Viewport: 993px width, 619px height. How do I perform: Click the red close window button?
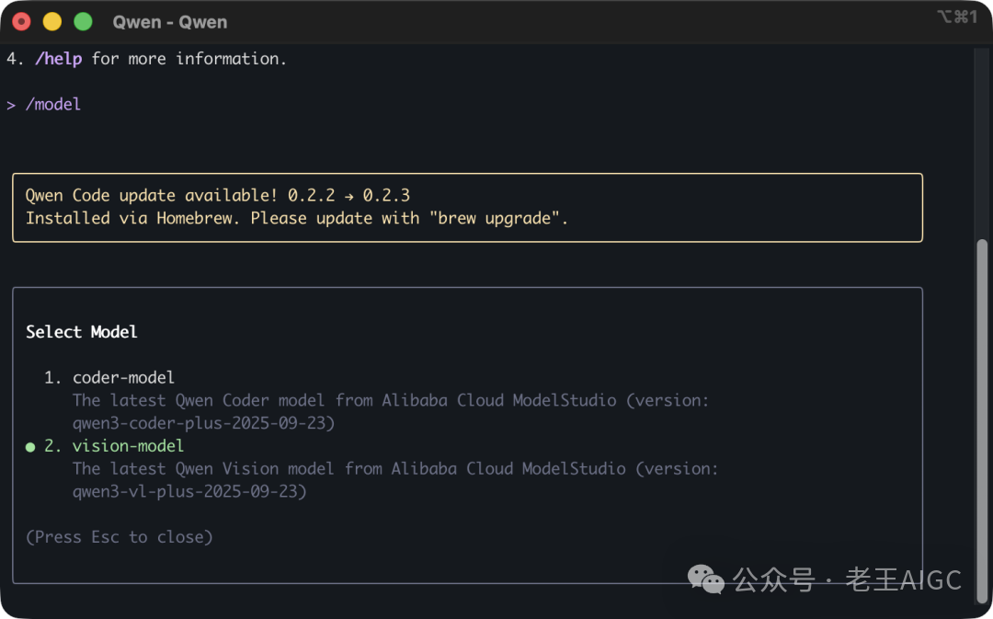point(22,21)
